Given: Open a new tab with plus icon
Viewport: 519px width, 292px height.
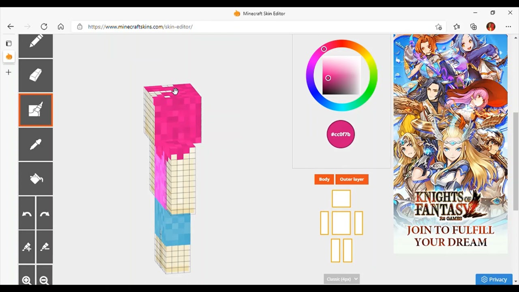Looking at the screenshot, I should pos(9,72).
